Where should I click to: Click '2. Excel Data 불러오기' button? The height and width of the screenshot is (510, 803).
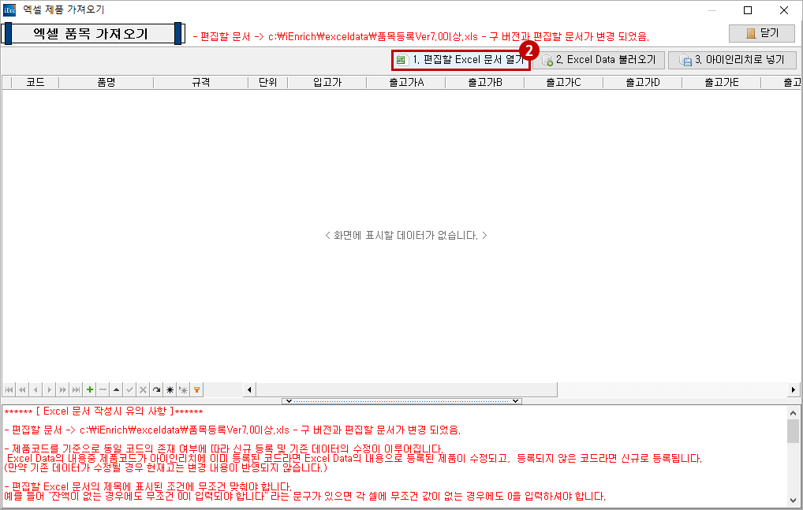click(599, 60)
